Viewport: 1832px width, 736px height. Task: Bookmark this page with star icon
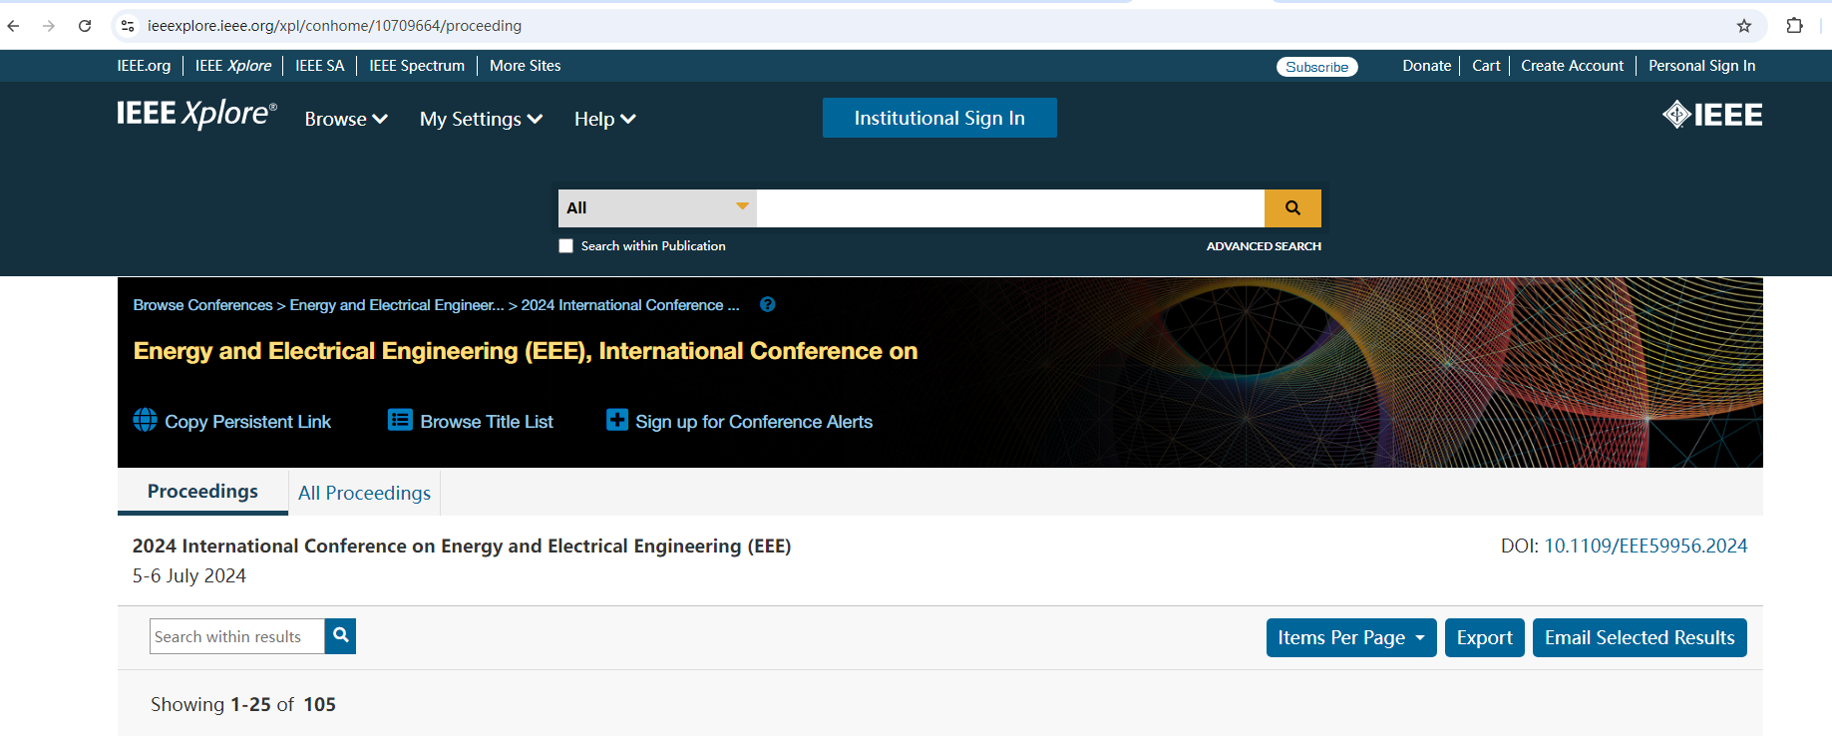[1744, 26]
